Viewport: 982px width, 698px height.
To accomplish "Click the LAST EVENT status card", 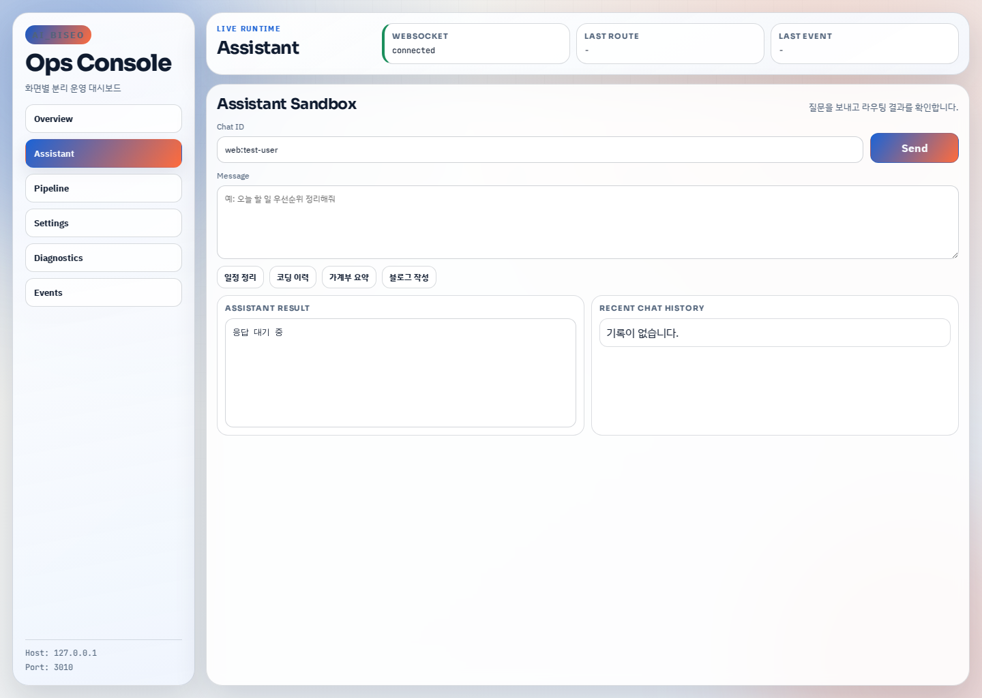I will tap(864, 44).
